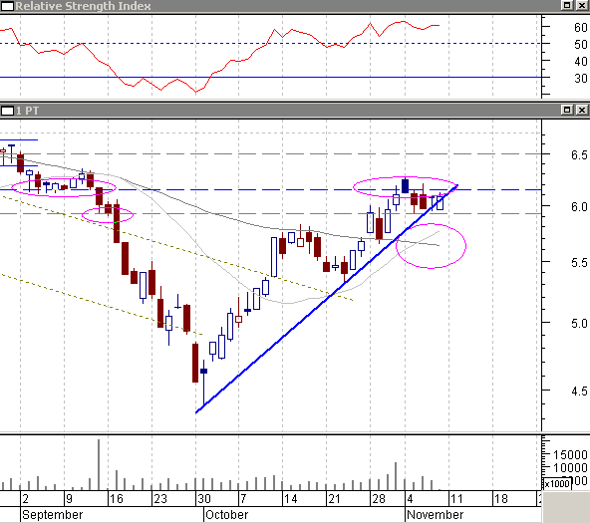Click the x1000 volume scale label
This screenshot has height=523, width=590.
click(557, 483)
